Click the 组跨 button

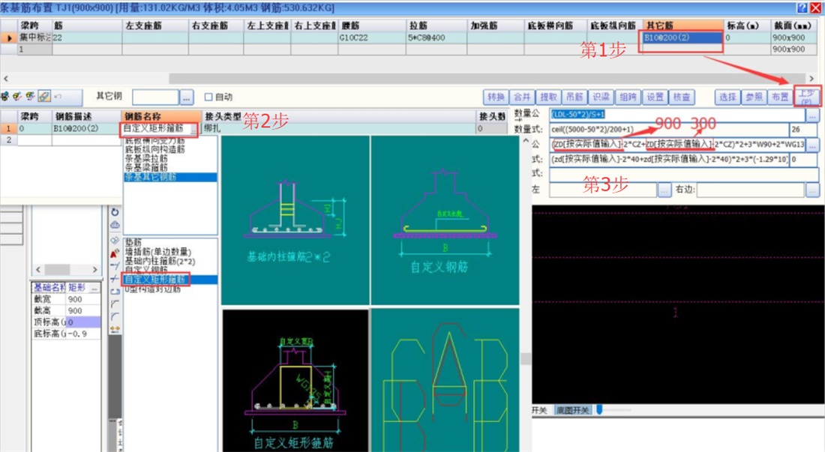628,97
